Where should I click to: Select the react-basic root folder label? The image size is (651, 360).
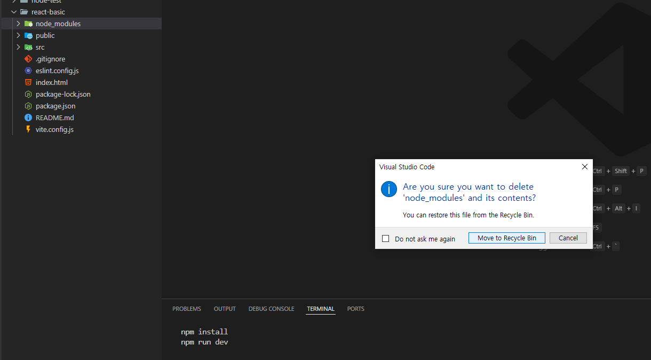click(48, 12)
